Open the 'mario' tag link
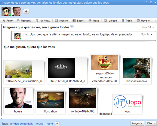Viewport: 157px width, 126px height. pyautogui.click(x=49, y=124)
